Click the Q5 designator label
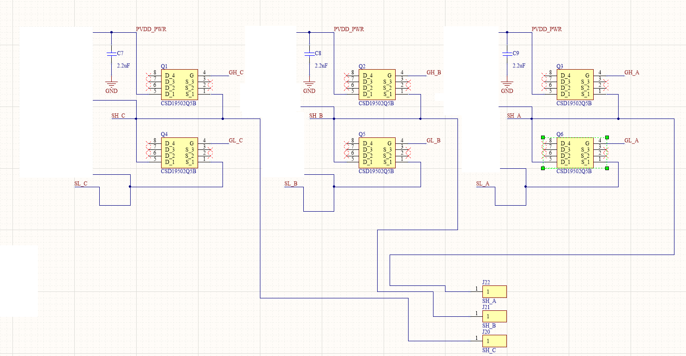 click(362, 134)
